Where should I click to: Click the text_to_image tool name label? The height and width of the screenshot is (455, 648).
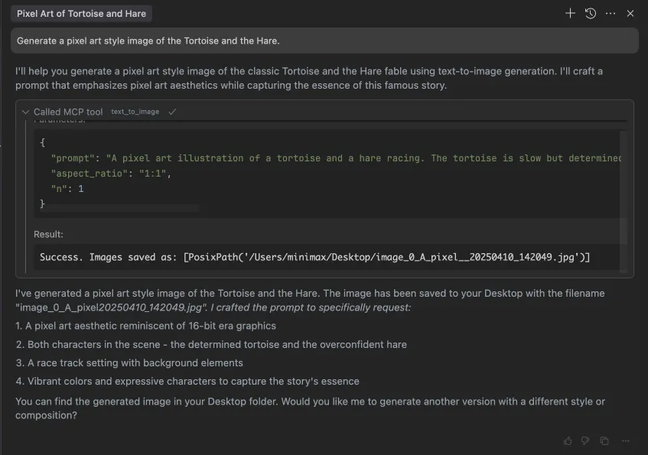[135, 112]
